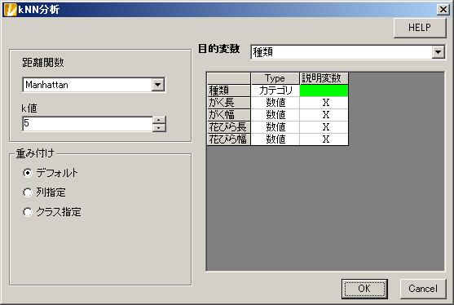Open the HELP button
Screen dimensions: 454x305
420,28
